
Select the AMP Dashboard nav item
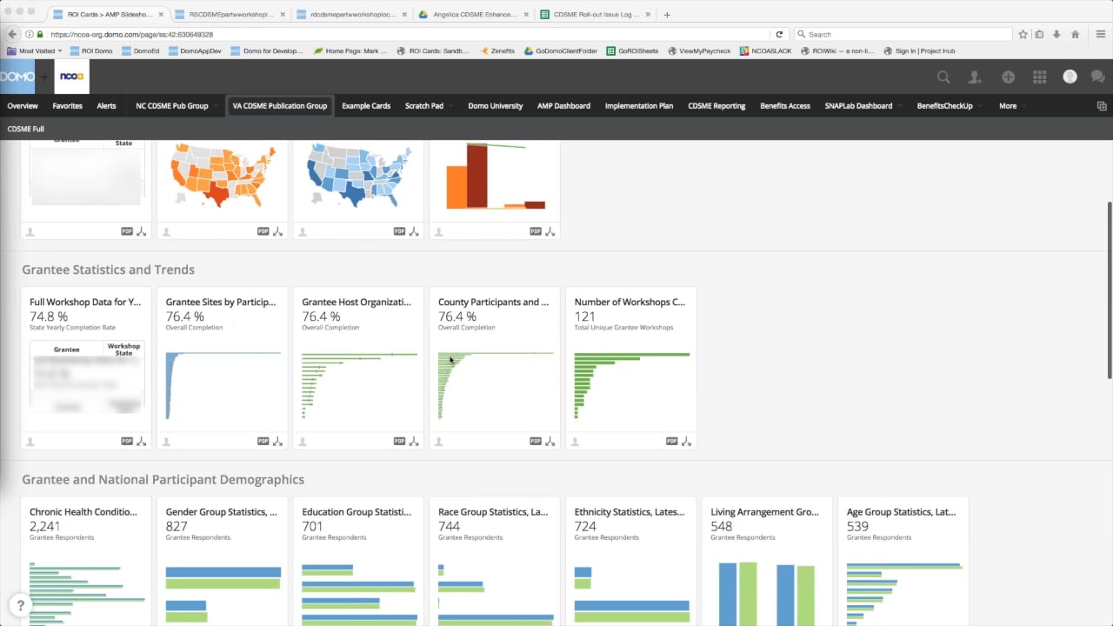click(x=563, y=106)
